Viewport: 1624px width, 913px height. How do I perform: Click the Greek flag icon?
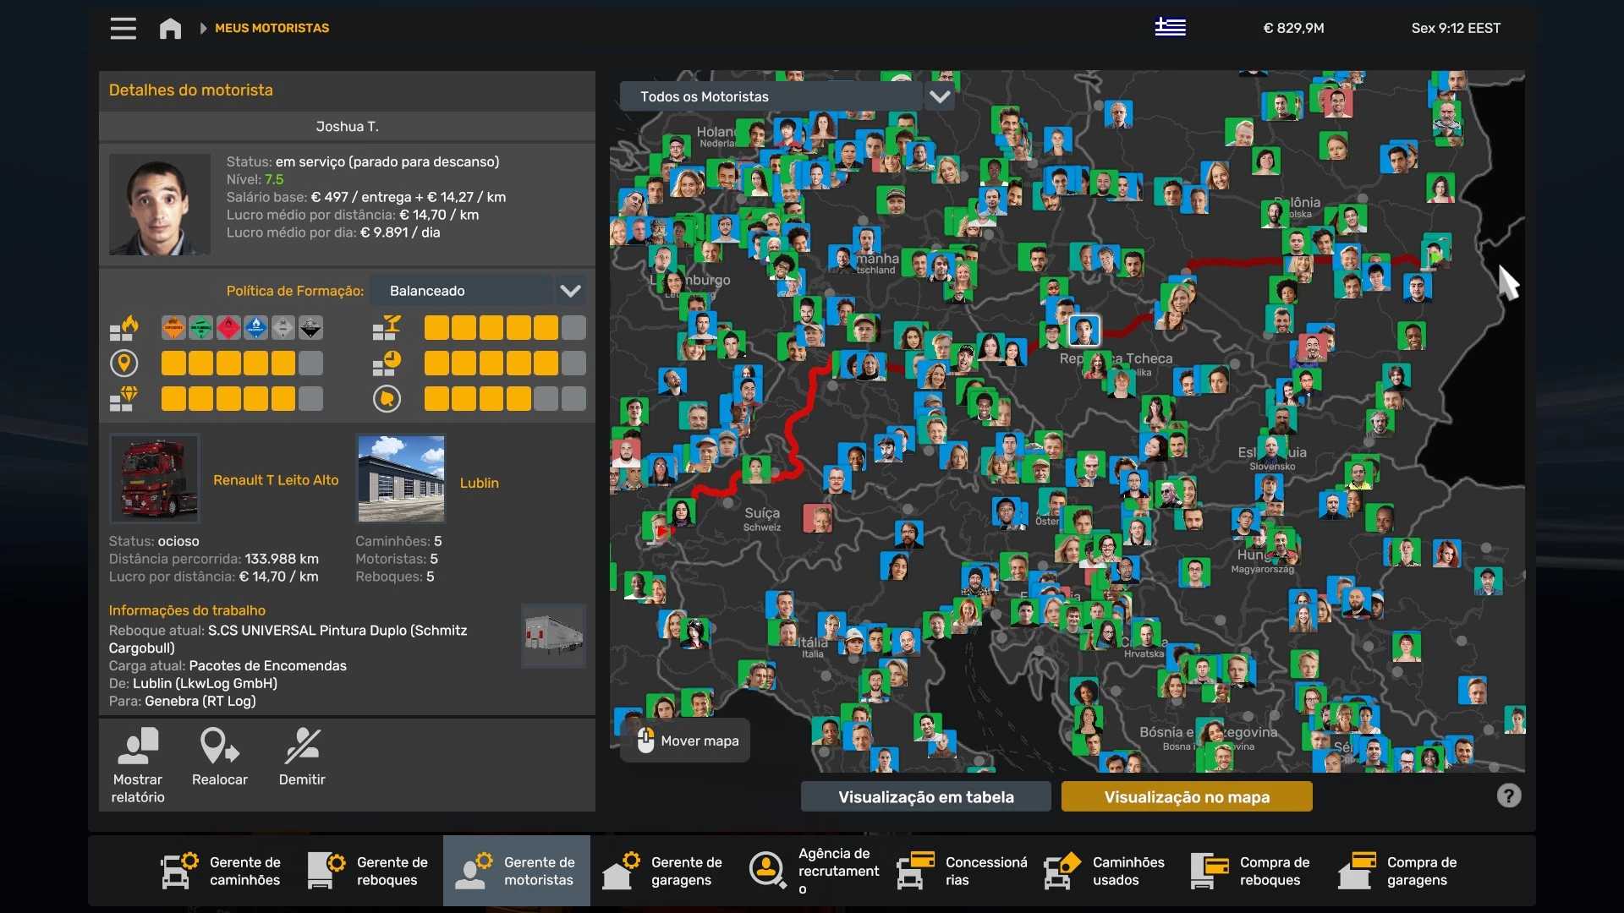click(x=1170, y=27)
